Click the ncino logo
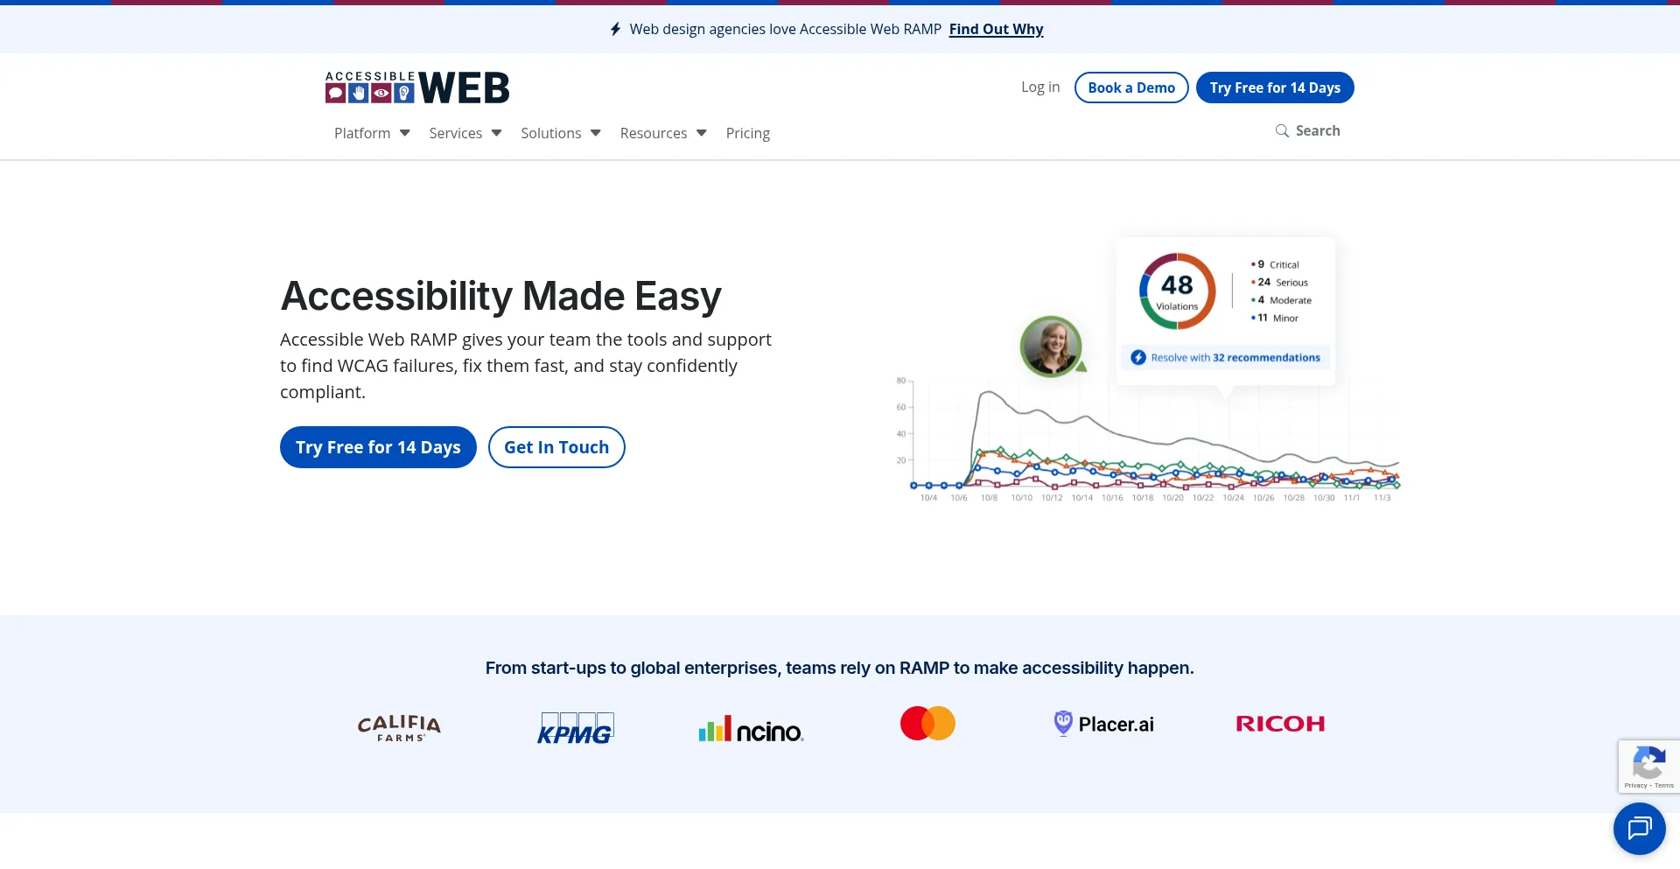 tap(751, 728)
